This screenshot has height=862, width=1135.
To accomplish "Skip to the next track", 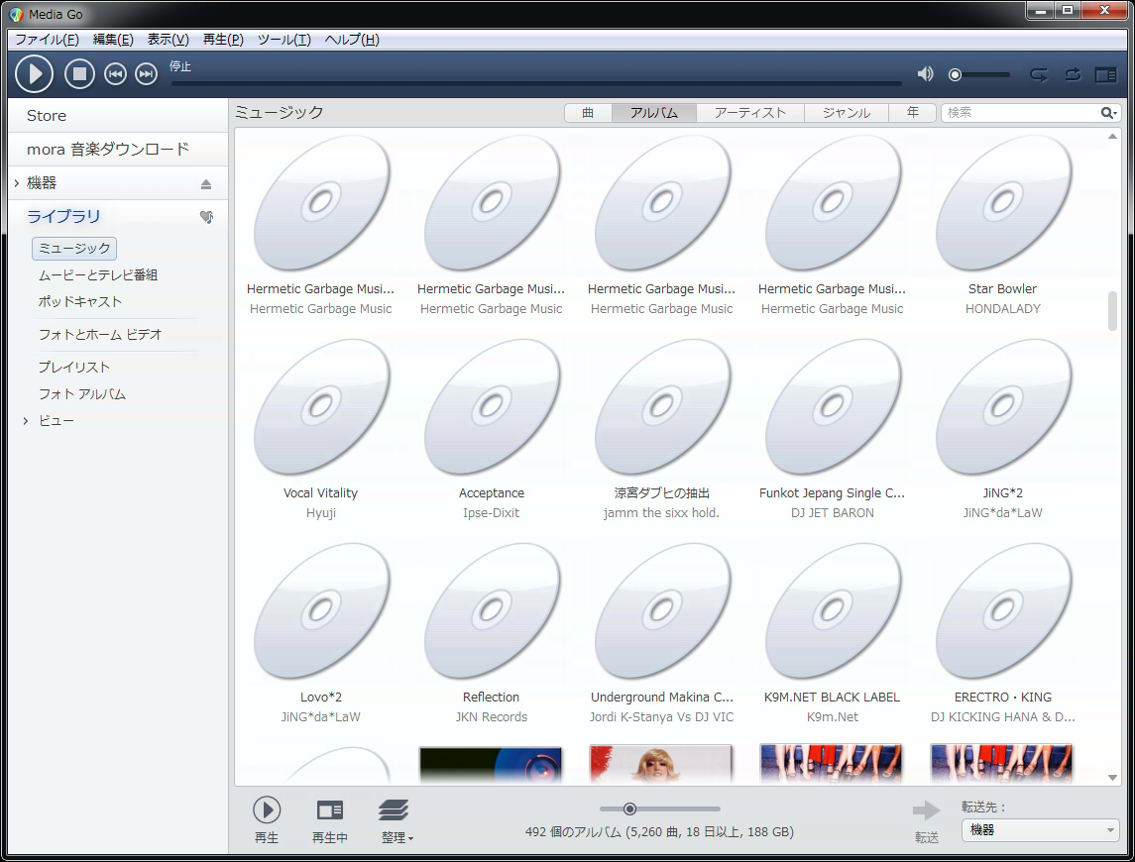I will point(147,74).
